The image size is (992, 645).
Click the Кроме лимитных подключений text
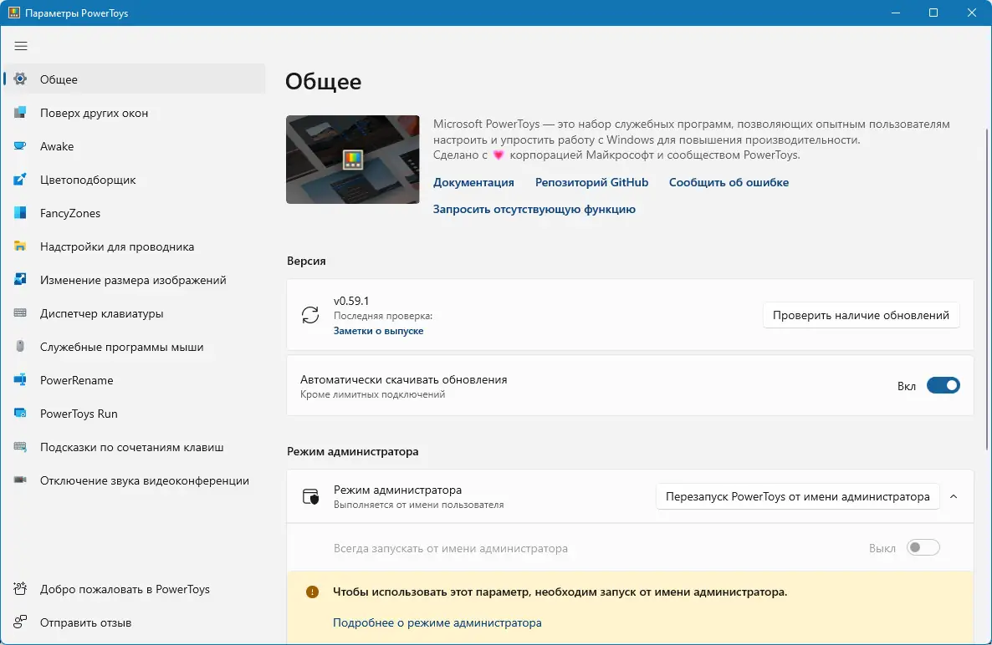373,394
